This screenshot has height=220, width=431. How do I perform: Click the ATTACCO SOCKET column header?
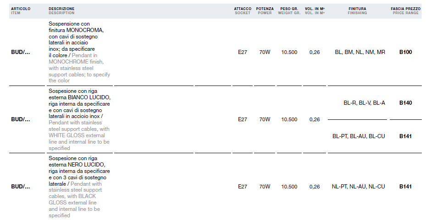[x=243, y=11]
